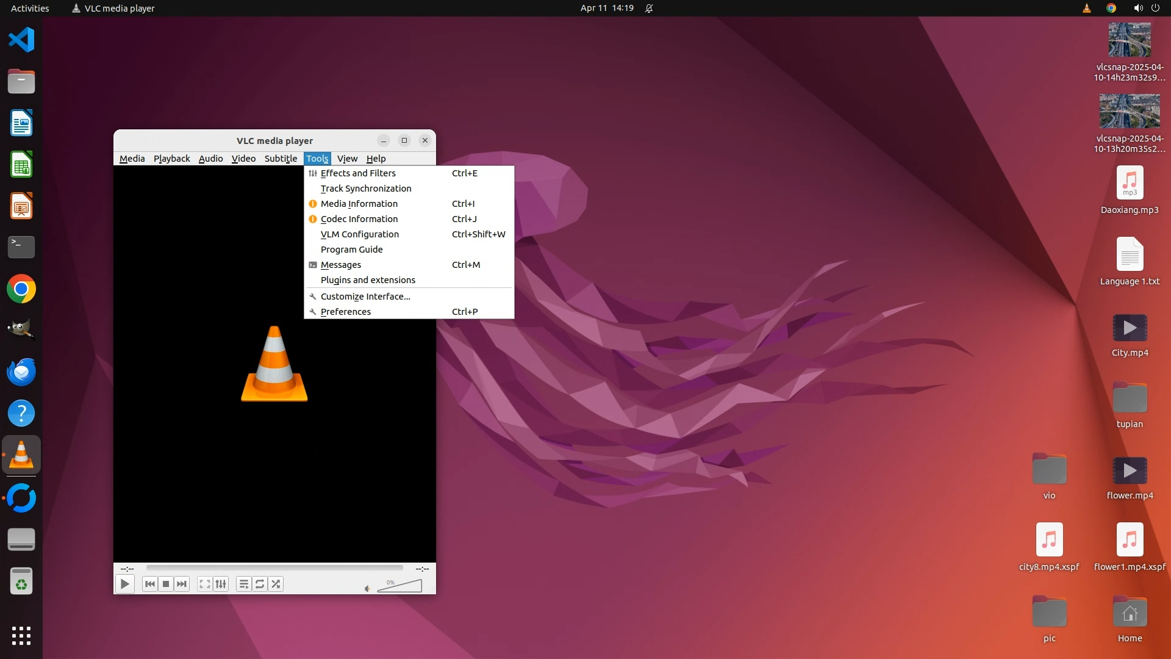Toggle random shuffle playback button
Viewport: 1171px width, 659px height.
tap(276, 584)
